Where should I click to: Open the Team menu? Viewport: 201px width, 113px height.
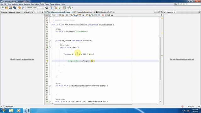(47, 4)
